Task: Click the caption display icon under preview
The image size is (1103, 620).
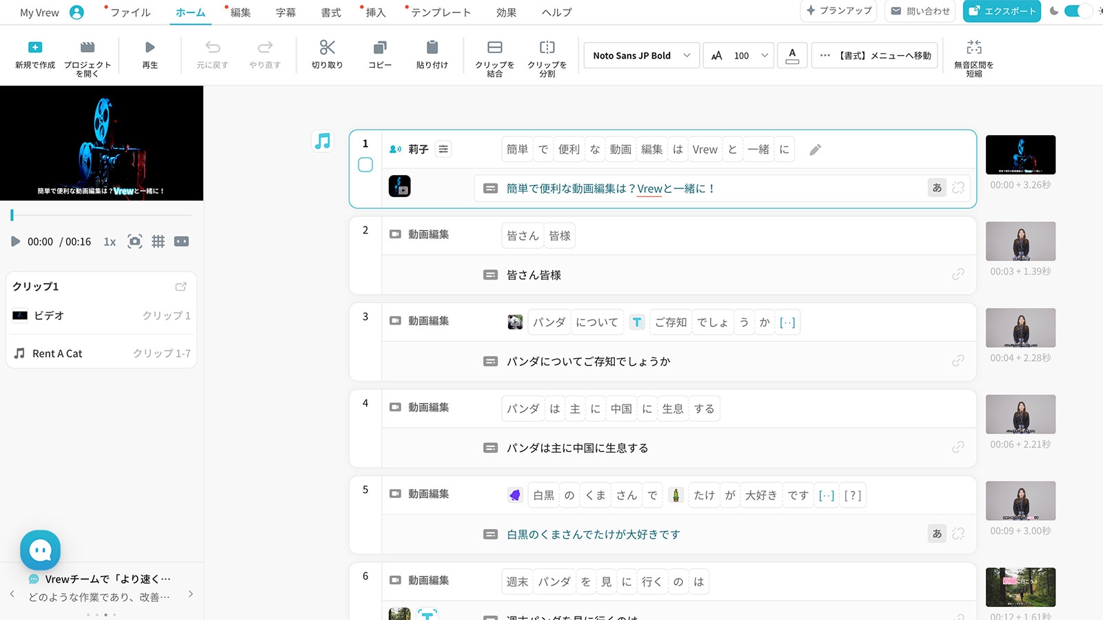Action: point(181,241)
